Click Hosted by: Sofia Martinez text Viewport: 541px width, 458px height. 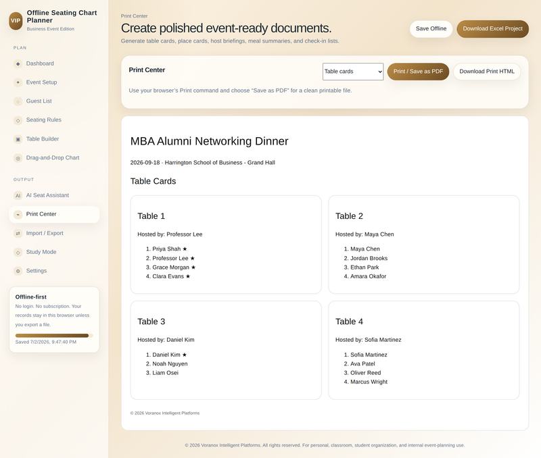pyautogui.click(x=369, y=340)
